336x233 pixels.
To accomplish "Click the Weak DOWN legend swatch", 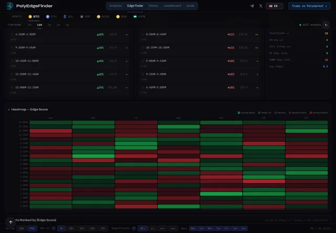I will (290, 113).
